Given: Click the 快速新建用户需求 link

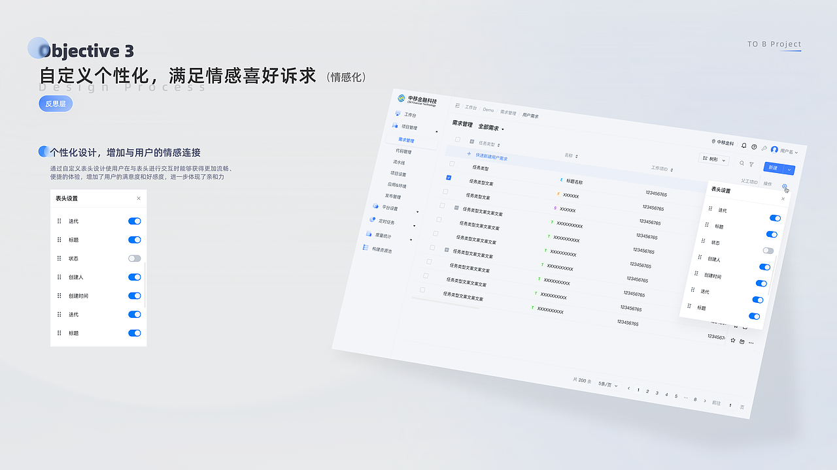Looking at the screenshot, I should point(491,157).
